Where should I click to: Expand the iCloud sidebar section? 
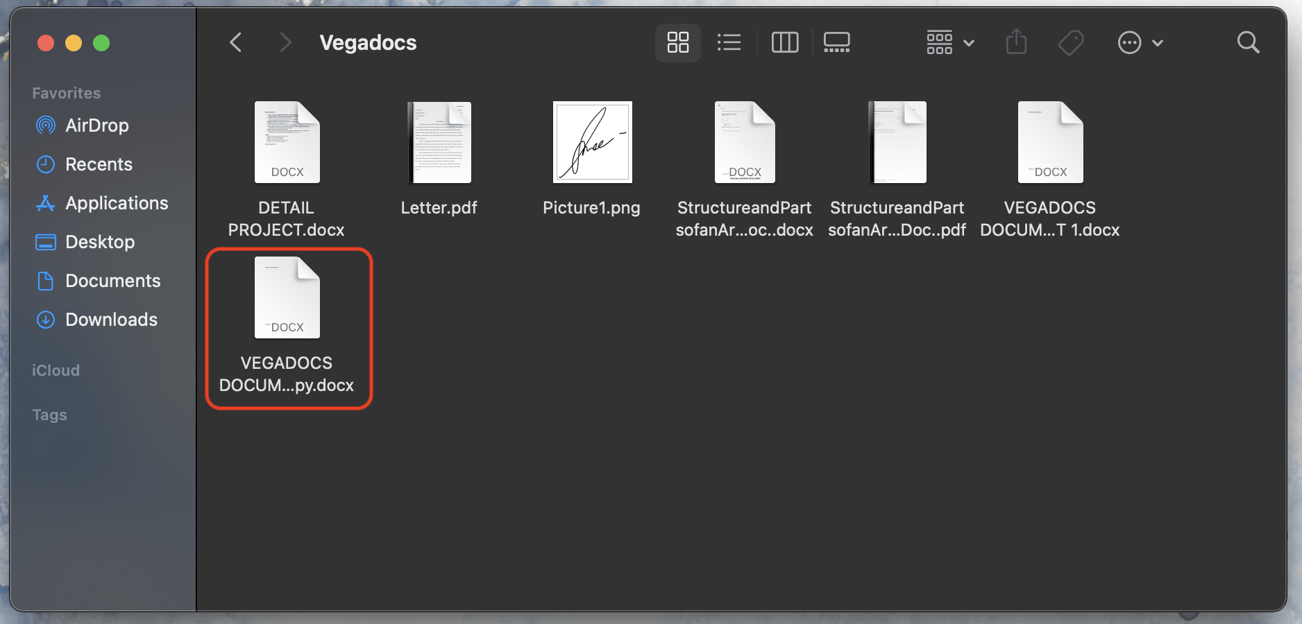(x=56, y=370)
